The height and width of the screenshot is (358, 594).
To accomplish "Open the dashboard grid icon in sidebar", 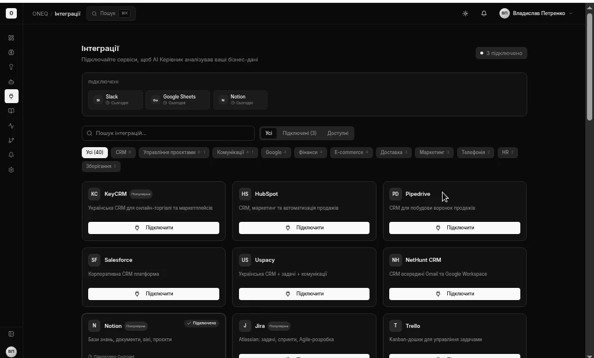I will pos(12,38).
